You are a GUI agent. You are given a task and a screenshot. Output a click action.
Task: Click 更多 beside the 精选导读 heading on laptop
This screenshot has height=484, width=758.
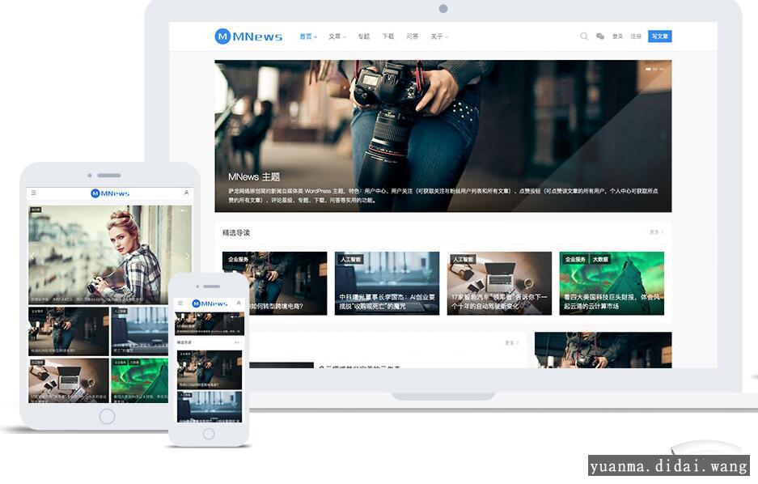tap(656, 232)
